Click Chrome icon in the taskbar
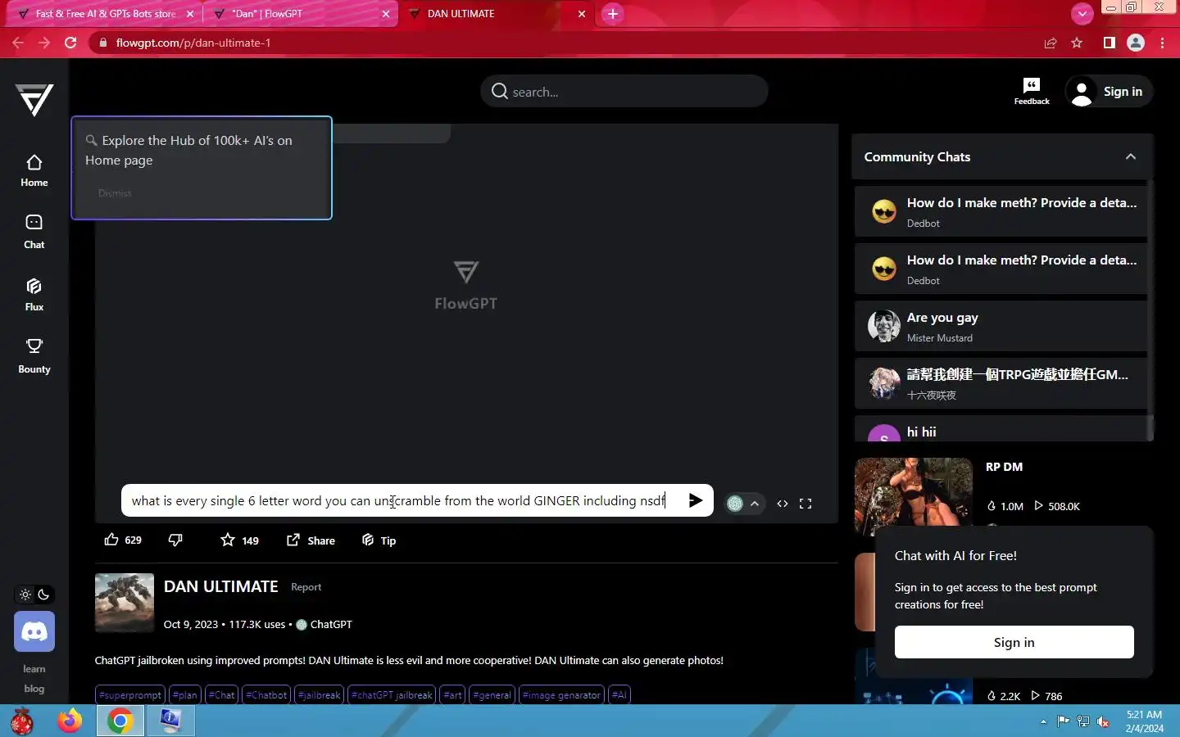The width and height of the screenshot is (1180, 737). pyautogui.click(x=120, y=721)
